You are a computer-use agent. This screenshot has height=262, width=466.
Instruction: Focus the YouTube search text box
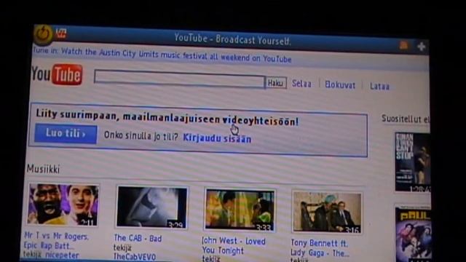(x=179, y=79)
